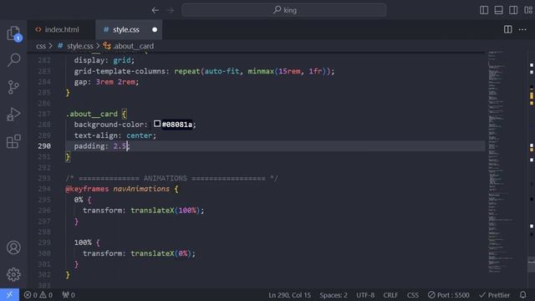The width and height of the screenshot is (535, 301).
Task: Click the index.html tab file icon
Action: pos(38,30)
